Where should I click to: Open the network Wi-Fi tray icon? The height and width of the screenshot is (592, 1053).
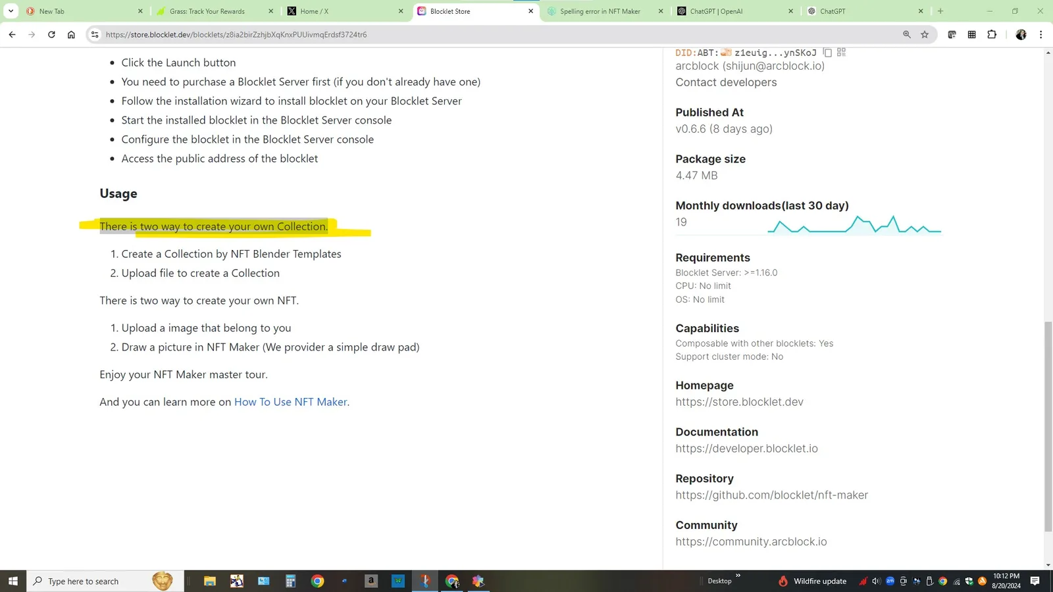(956, 581)
